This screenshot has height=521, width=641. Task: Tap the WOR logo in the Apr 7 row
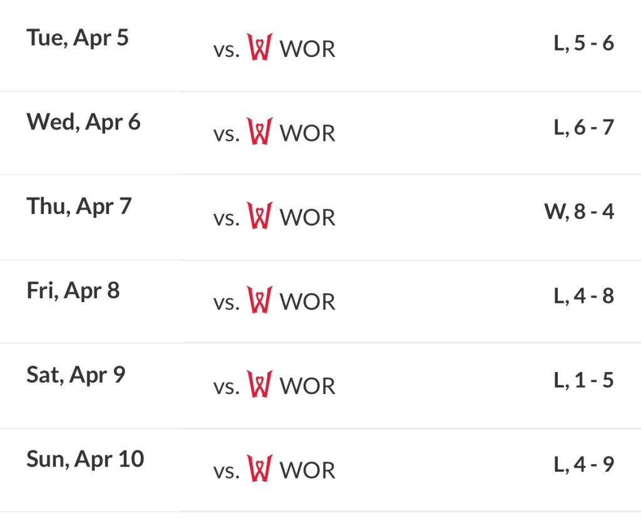click(x=259, y=216)
